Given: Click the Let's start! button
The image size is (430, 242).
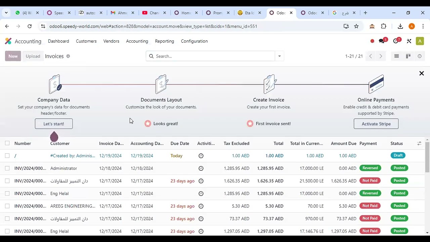Looking at the screenshot, I should pos(54,124).
